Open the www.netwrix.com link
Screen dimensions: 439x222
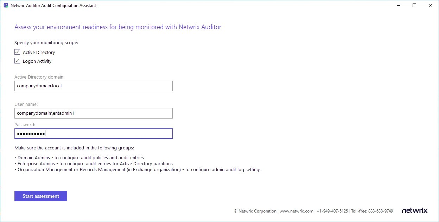point(297,211)
